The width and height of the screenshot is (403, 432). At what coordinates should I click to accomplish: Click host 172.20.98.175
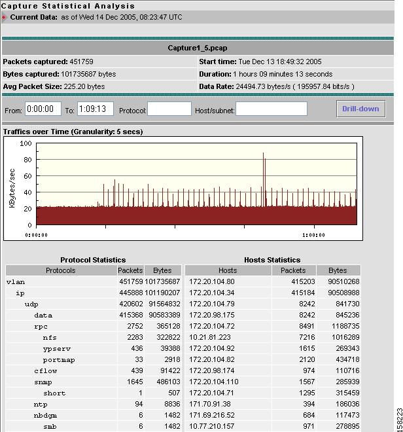point(212,315)
